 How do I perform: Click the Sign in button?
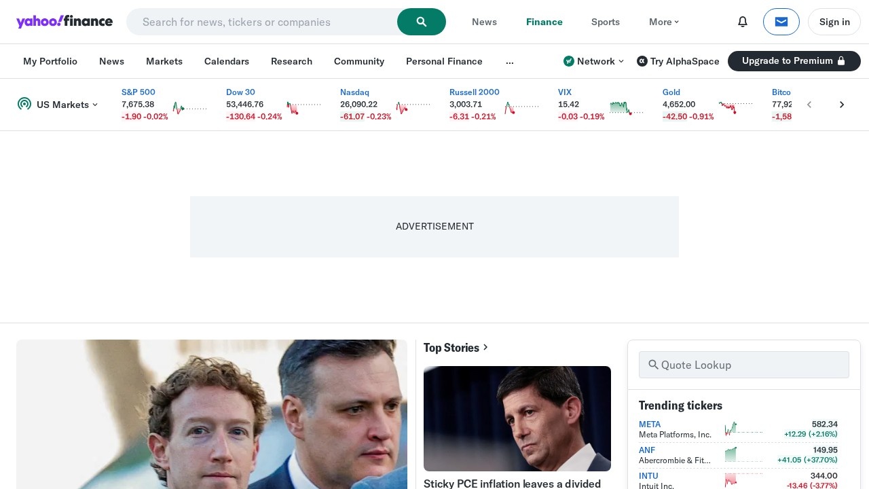(x=834, y=22)
